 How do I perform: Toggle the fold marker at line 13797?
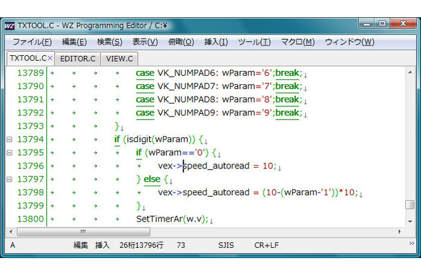click(9, 179)
